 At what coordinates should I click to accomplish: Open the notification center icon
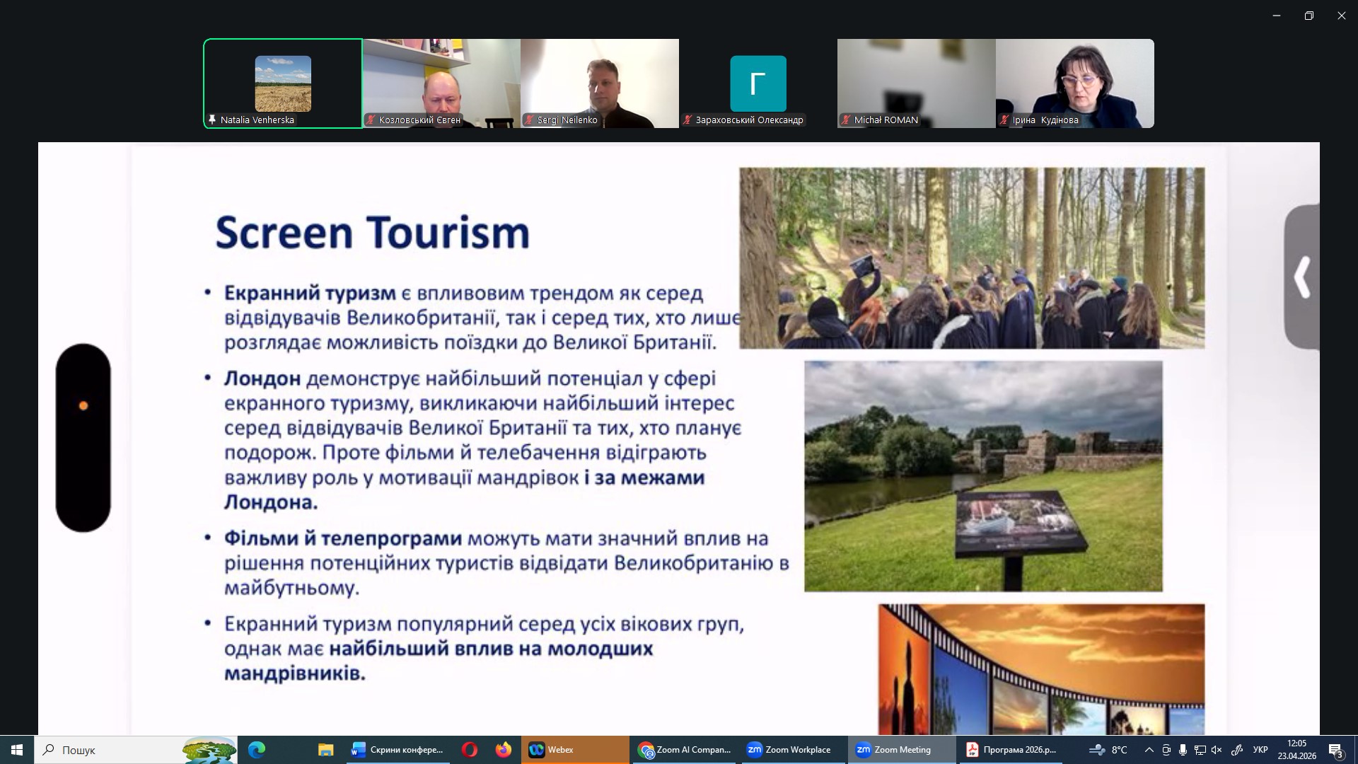1335,751
